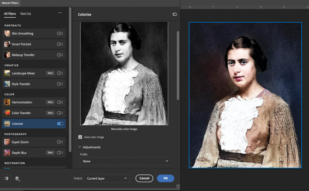Screen dimensions: 309x191
Task: Uncheck the Auto color image checkbox
Action: [80, 137]
